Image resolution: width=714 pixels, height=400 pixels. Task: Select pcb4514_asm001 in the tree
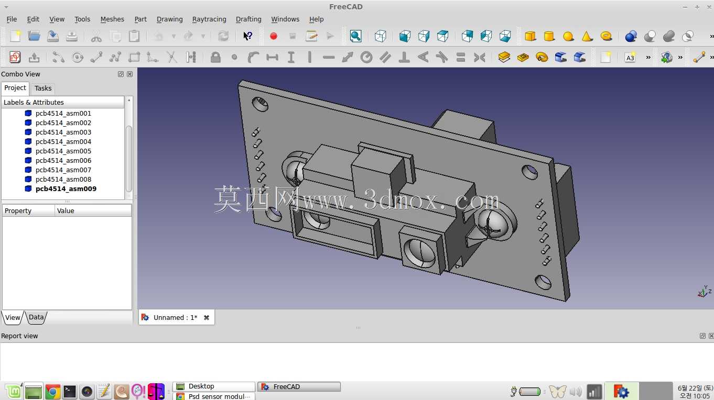pyautogui.click(x=63, y=113)
